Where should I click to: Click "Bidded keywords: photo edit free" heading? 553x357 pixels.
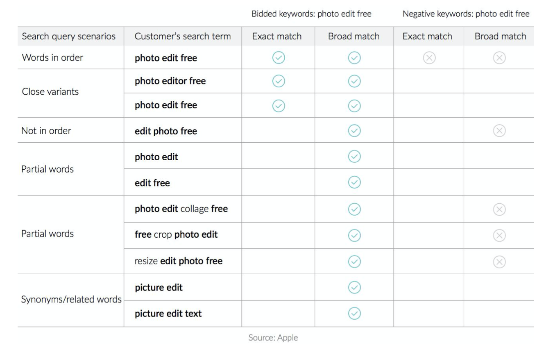click(x=311, y=14)
